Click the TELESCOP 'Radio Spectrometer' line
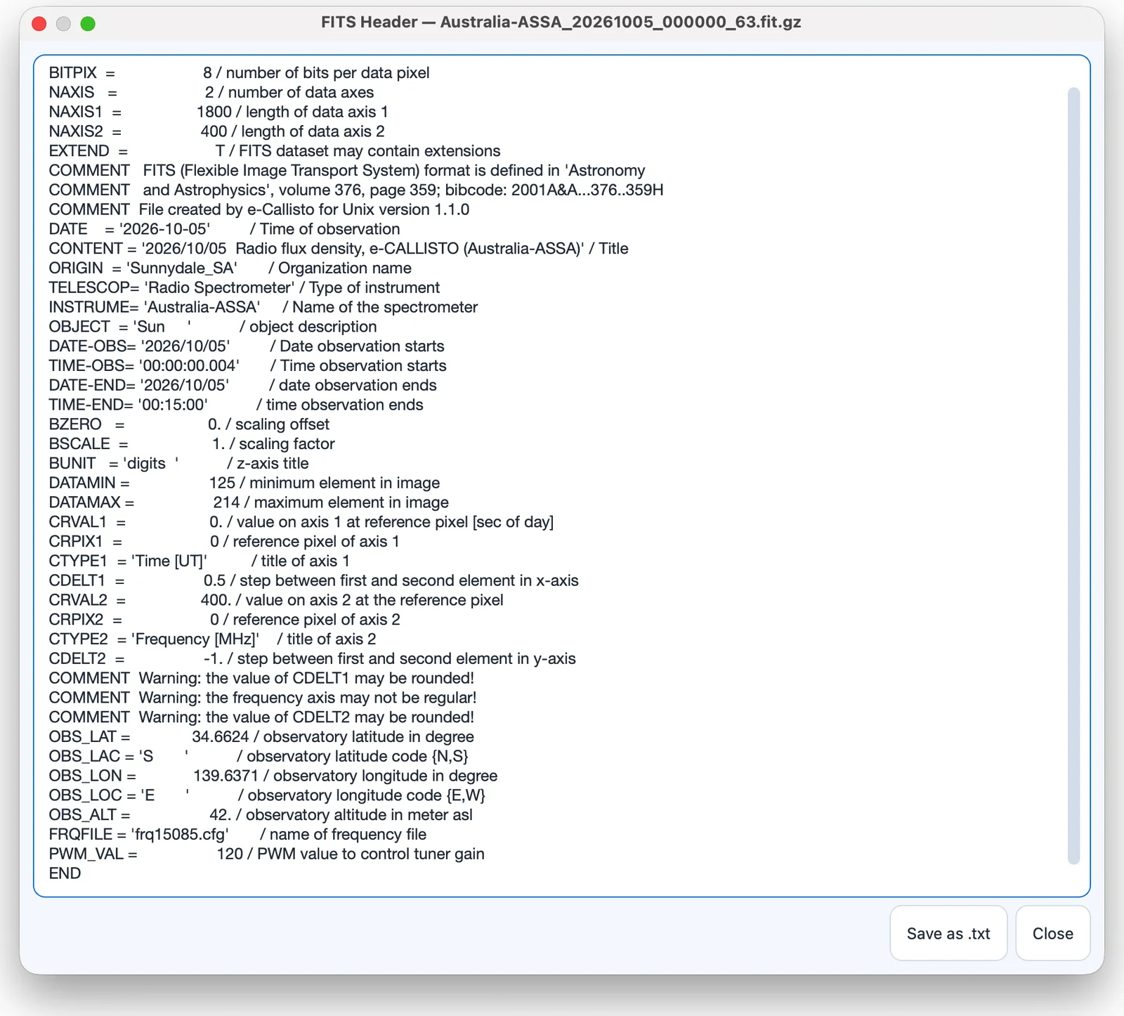The height and width of the screenshot is (1016, 1124). click(x=244, y=288)
